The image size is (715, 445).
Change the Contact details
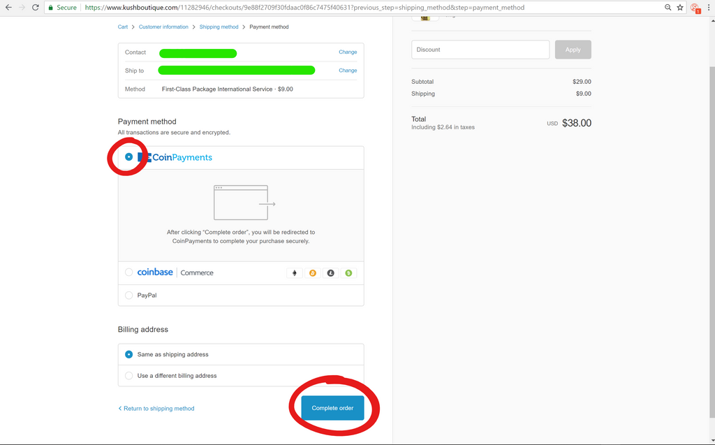pyautogui.click(x=348, y=52)
